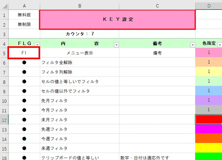Open the 色指定 column filter dropdown
Image resolution: width=222 pixels, height=160 pixels.
click(220, 45)
